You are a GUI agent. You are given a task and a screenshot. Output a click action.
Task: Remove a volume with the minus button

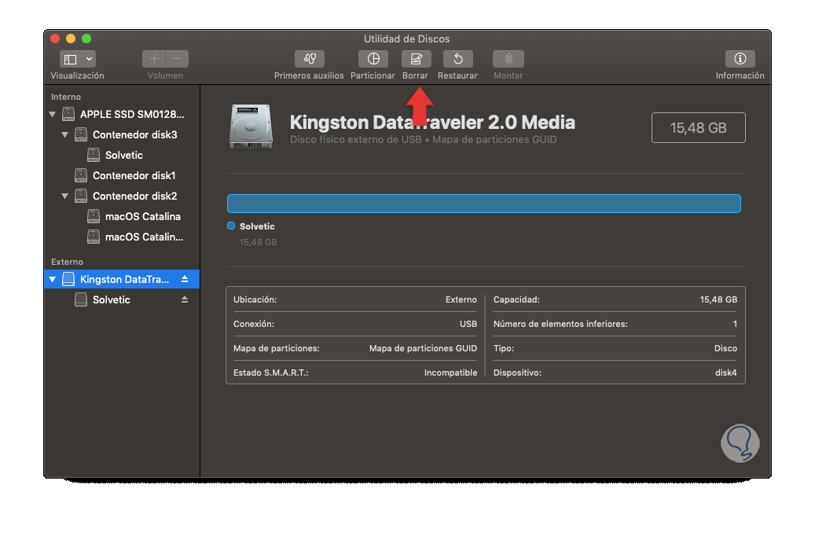(177, 59)
